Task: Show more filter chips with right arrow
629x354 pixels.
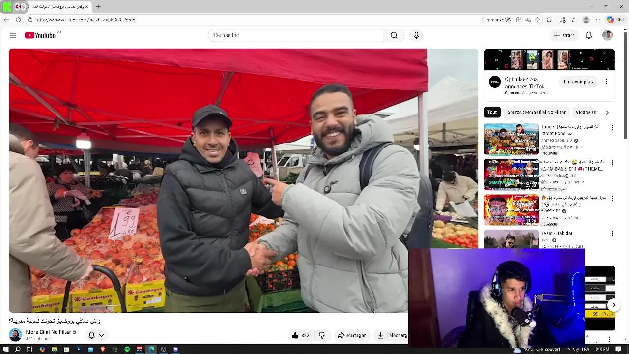Action: point(607,113)
